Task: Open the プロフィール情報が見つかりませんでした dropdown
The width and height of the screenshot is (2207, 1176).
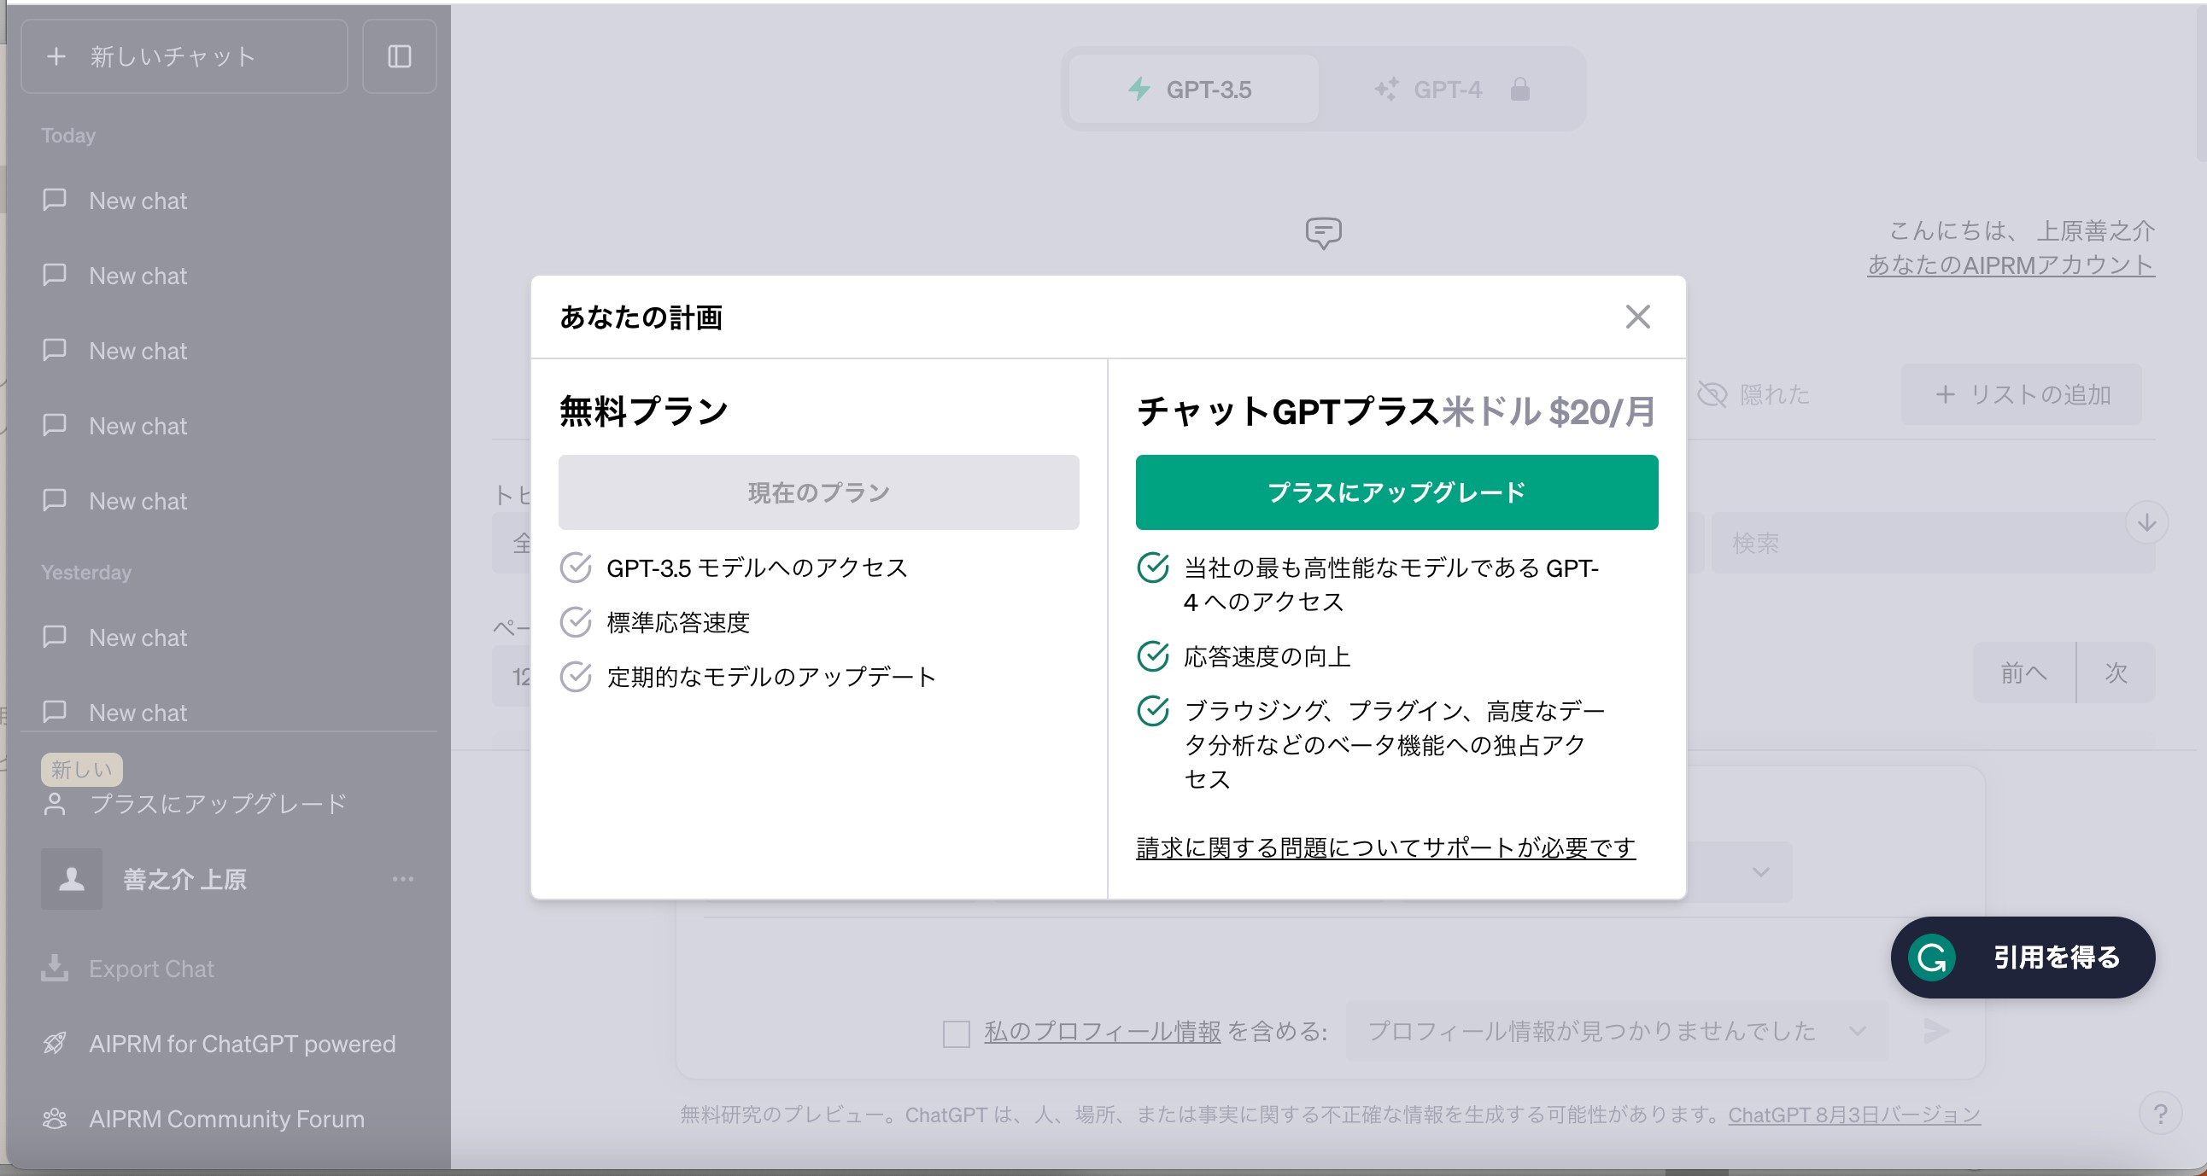Action: click(1617, 1031)
